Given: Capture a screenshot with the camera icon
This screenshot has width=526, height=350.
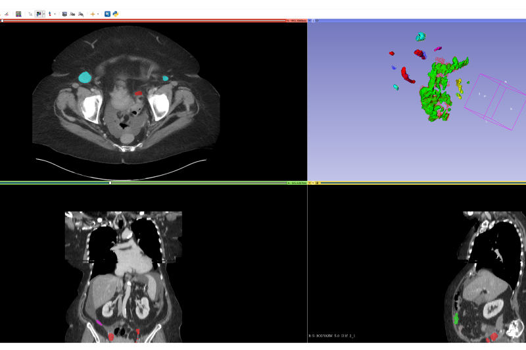Looking at the screenshot, I should point(64,14).
